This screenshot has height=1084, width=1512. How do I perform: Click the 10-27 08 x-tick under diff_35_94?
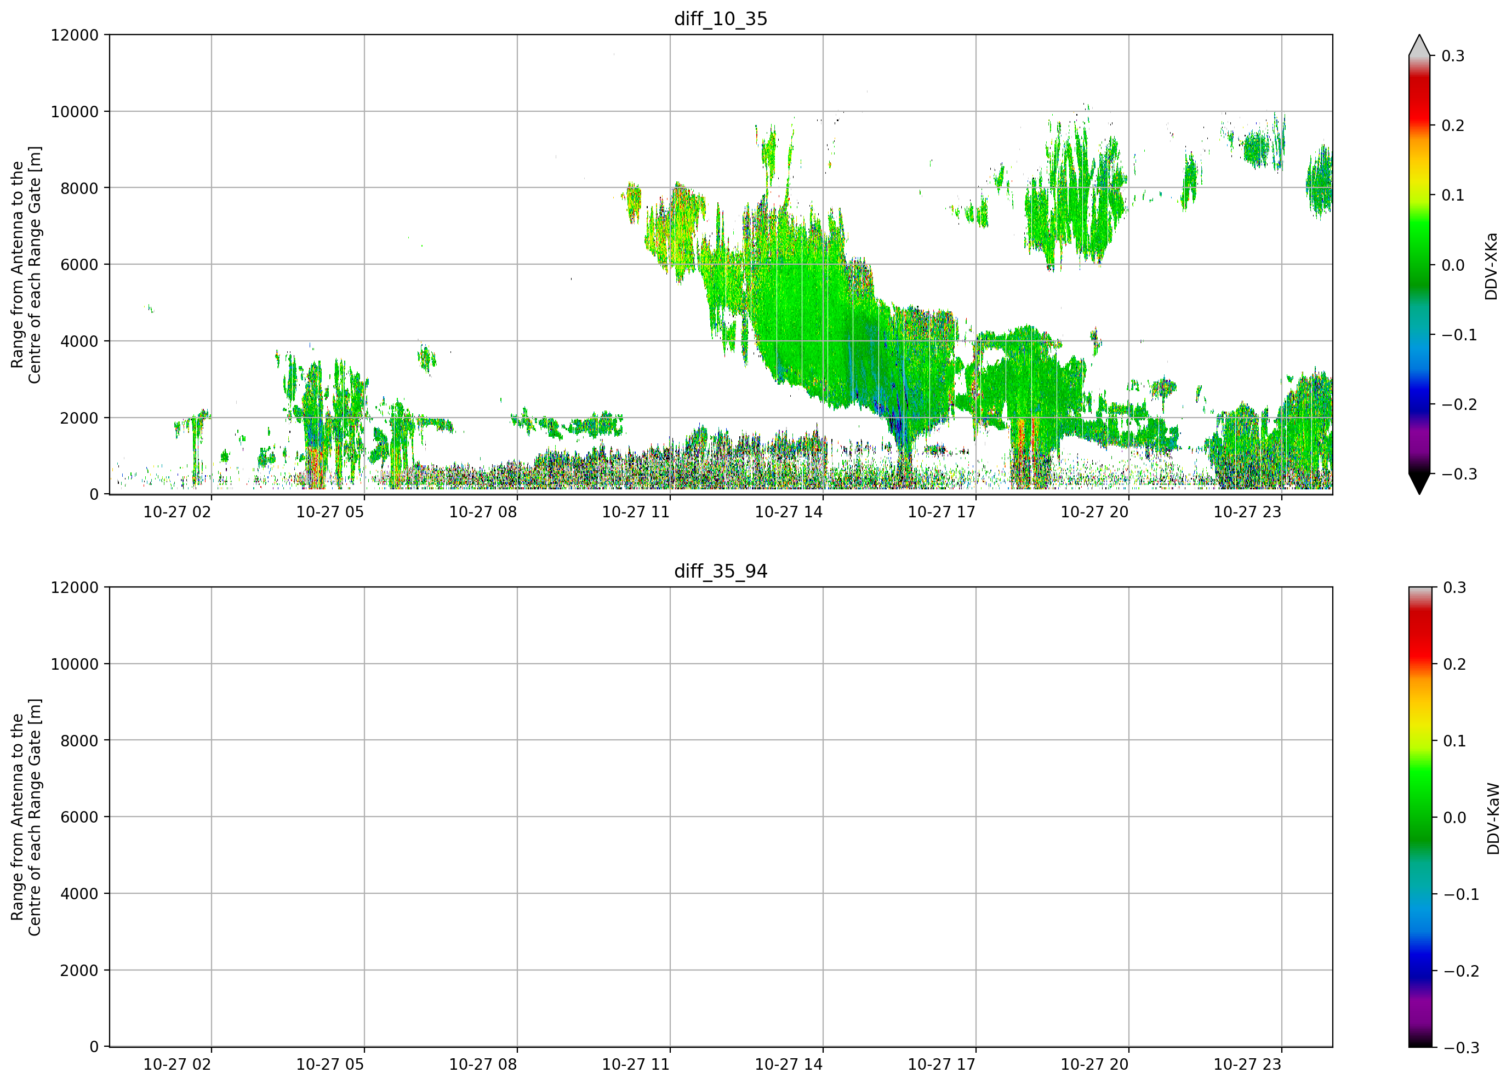tap(483, 1065)
